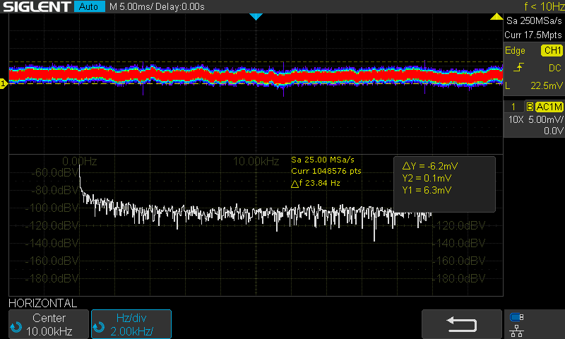565x339 pixels.
Task: Click the B bandwidth limit indicator
Action: pyautogui.click(x=530, y=107)
